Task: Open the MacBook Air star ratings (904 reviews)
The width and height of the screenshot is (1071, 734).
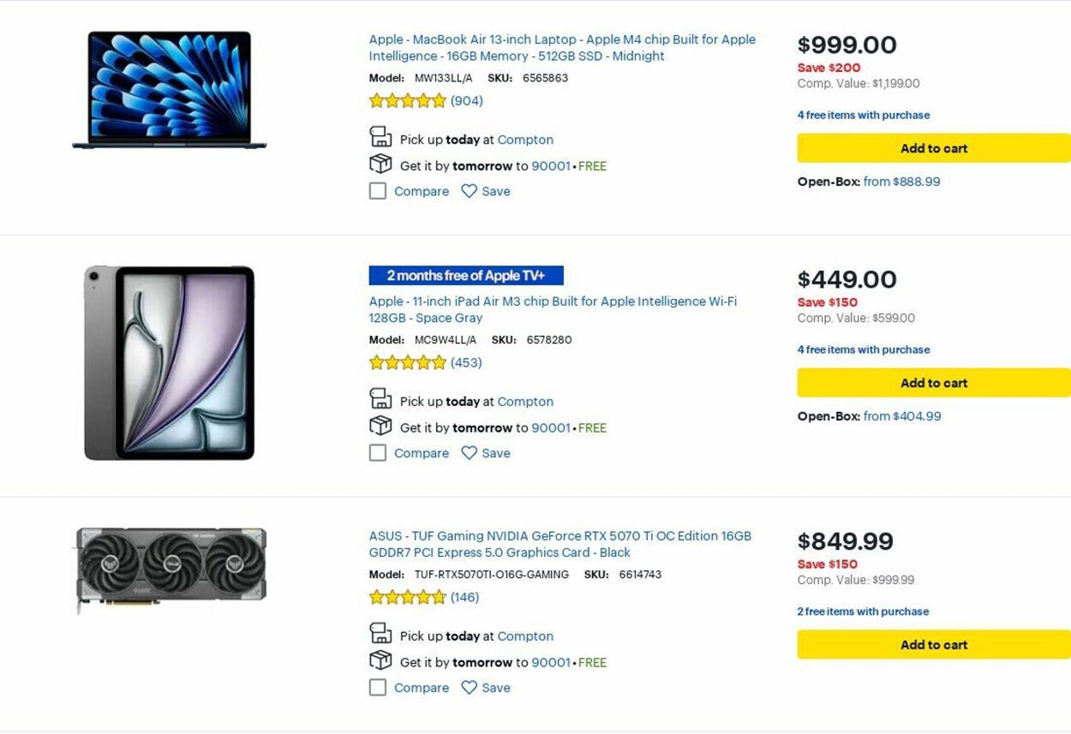Action: (408, 101)
